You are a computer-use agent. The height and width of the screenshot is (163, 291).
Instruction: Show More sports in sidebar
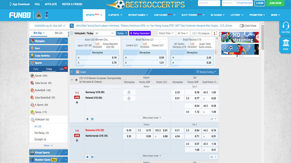[48, 146]
